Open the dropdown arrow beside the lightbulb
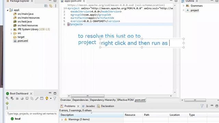The image size is (219, 123). 51,98
